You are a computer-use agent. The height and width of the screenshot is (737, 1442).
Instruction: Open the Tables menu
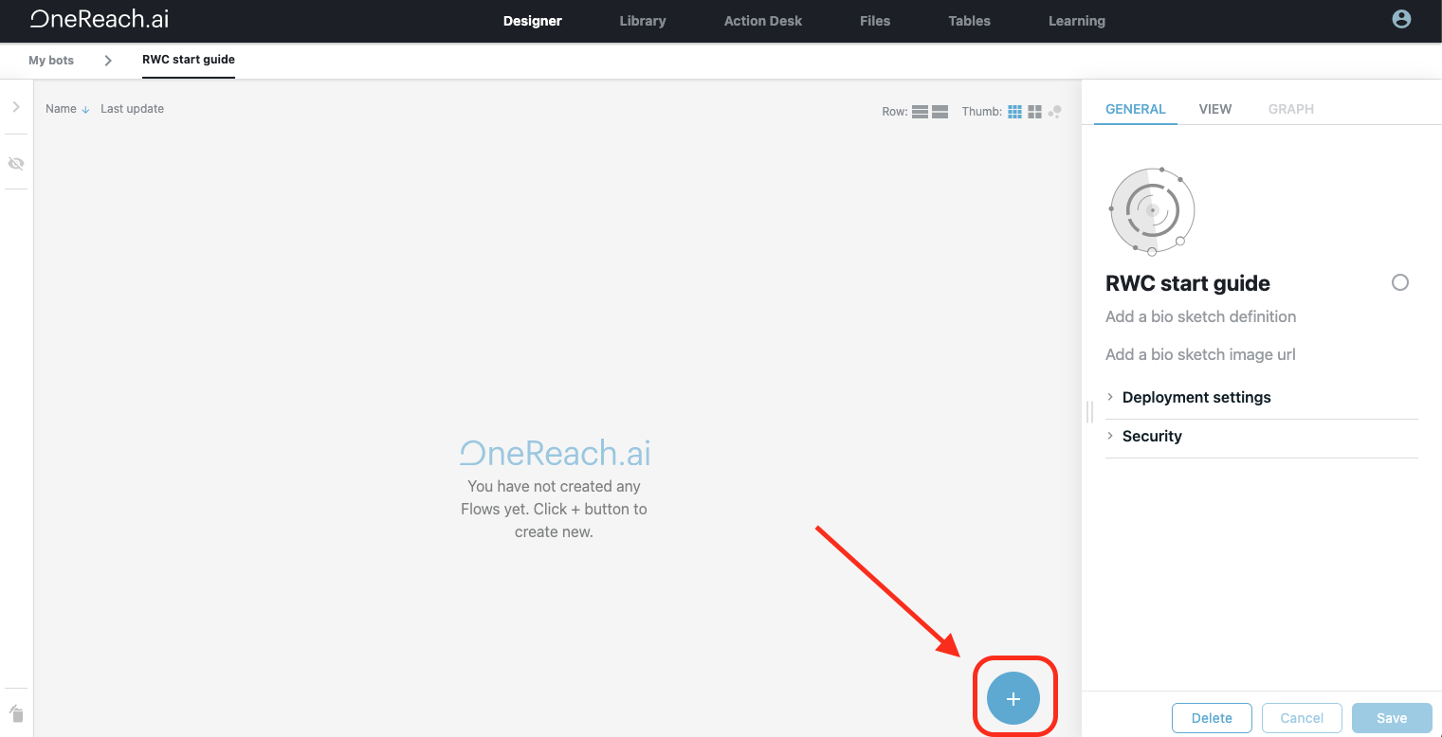click(969, 21)
